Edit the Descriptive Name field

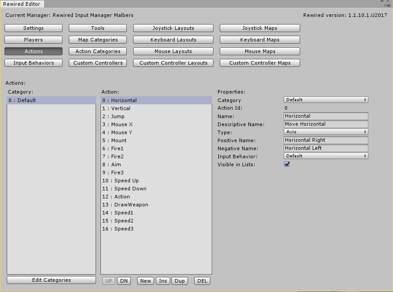coord(326,124)
